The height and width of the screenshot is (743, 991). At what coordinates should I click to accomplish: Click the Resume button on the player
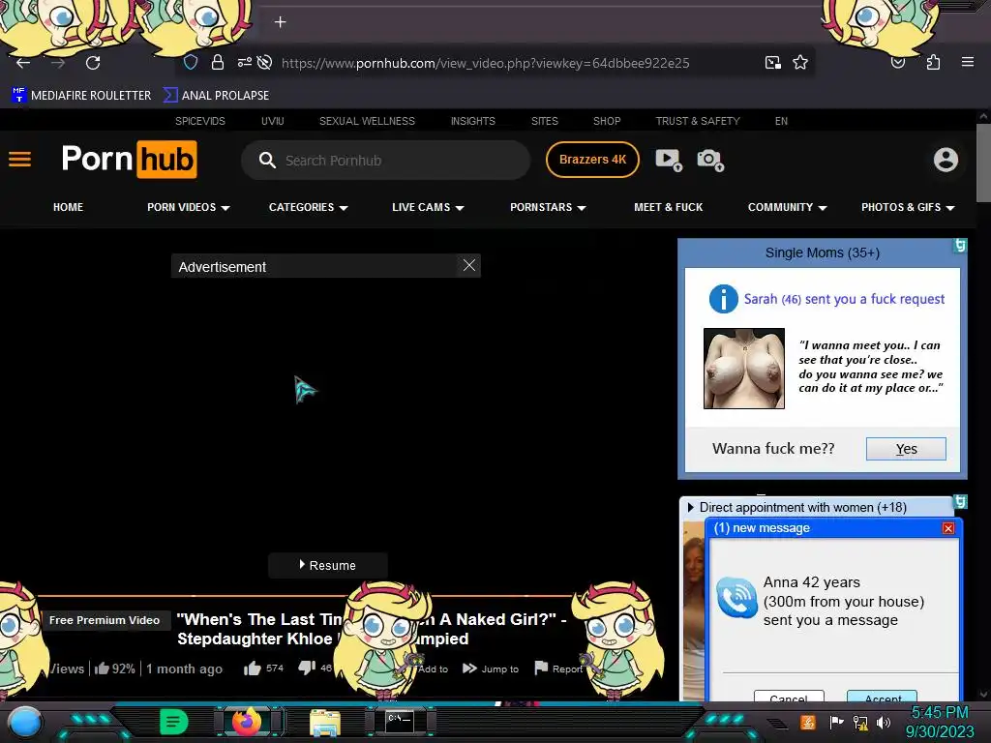pos(327,565)
